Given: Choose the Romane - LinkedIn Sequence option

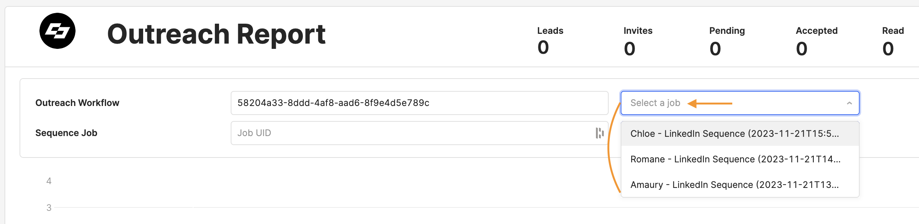Looking at the screenshot, I should click(740, 159).
